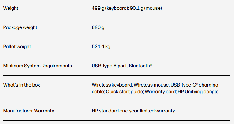Click the Manufacturer Warranty label
Image resolution: width=234 pixels, height=124 pixels.
pos(29,111)
